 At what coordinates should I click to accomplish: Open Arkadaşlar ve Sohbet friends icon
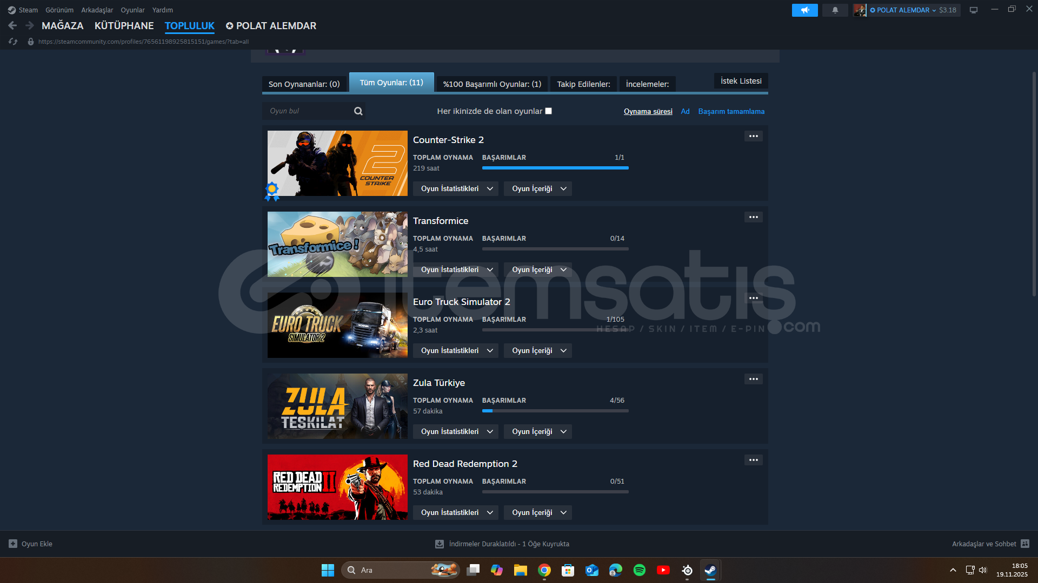point(1025,544)
